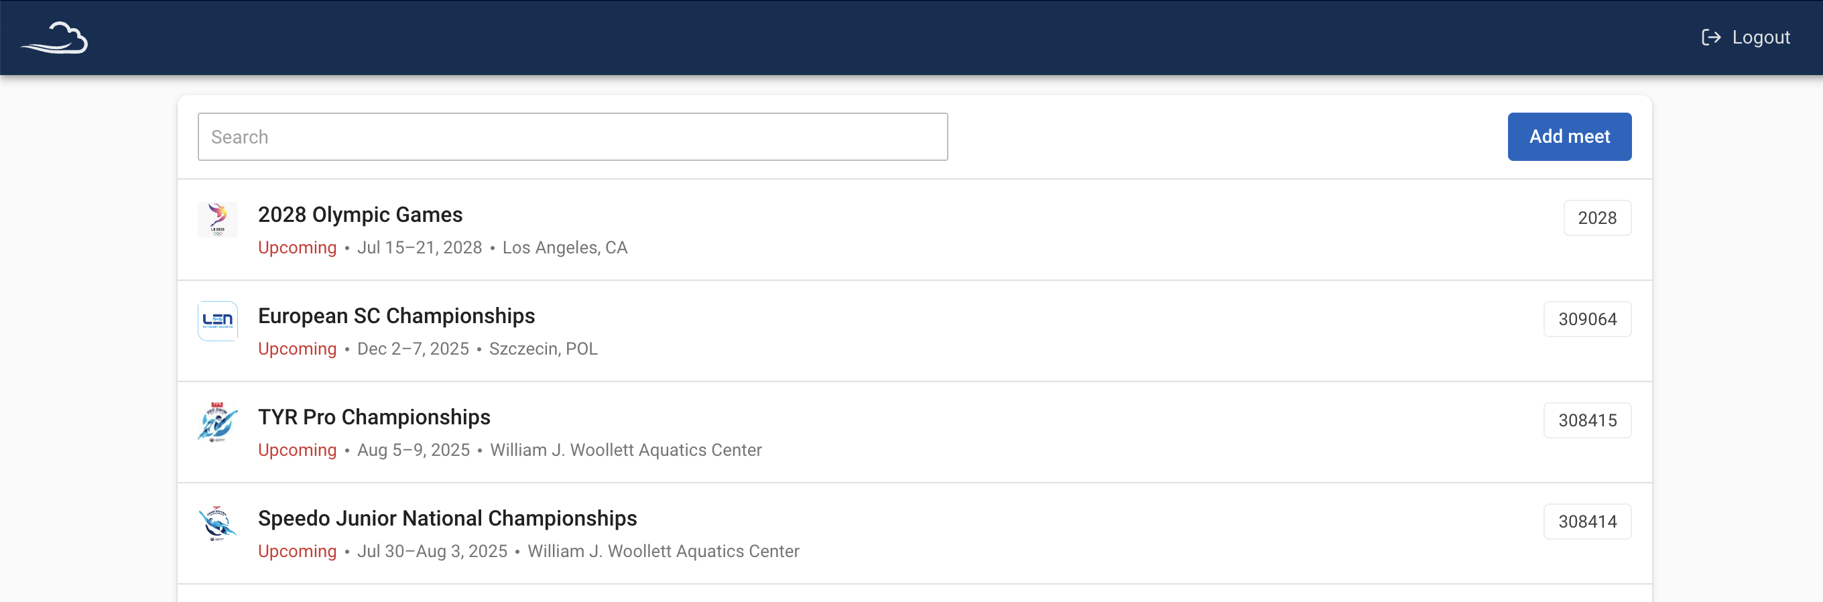Click the logout arrow icon
This screenshot has height=602, width=1823.
click(x=1711, y=37)
